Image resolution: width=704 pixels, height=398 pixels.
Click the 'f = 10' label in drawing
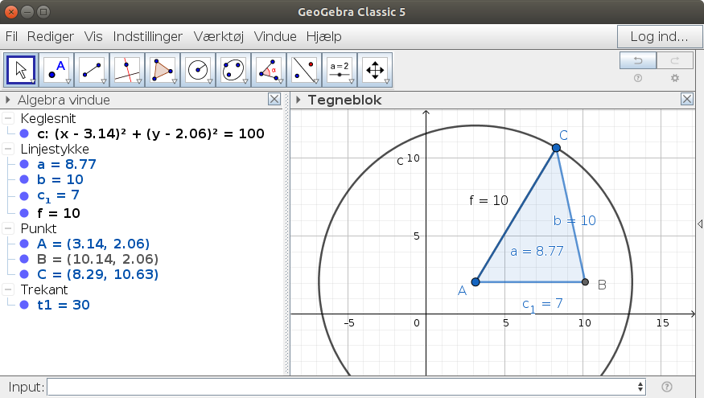point(488,200)
